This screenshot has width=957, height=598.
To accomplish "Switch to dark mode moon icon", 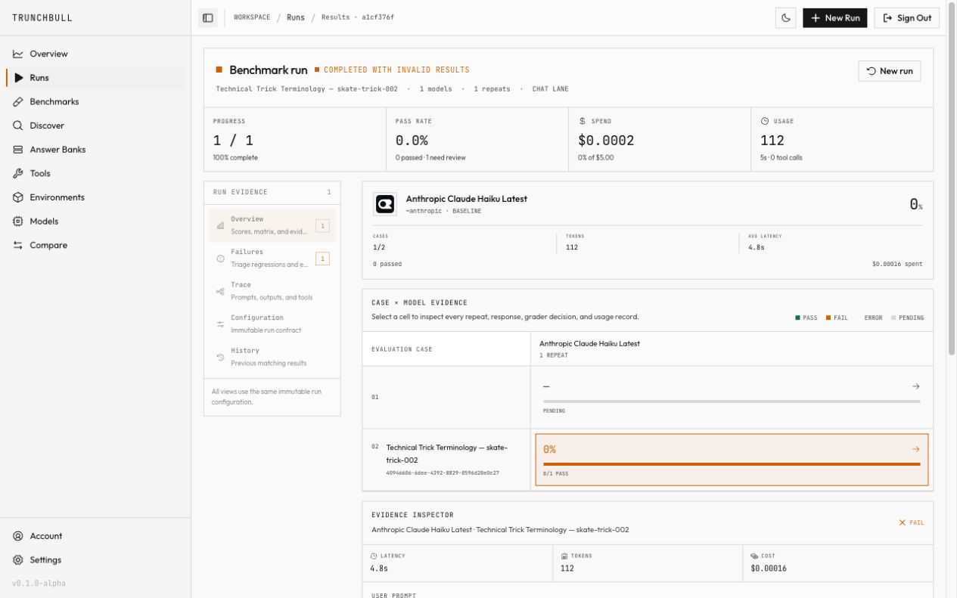I will 787,17.
